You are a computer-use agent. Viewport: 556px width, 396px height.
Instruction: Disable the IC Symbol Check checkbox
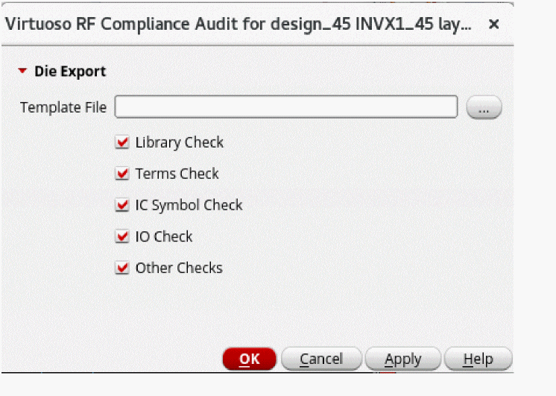coord(122,205)
